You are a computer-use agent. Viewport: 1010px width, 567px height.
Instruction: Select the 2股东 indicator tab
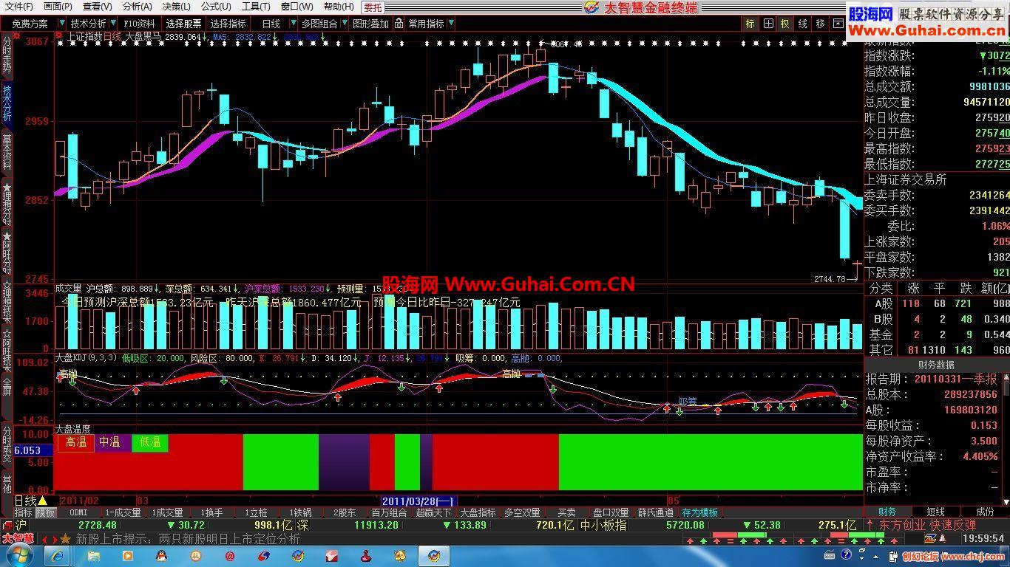(345, 512)
